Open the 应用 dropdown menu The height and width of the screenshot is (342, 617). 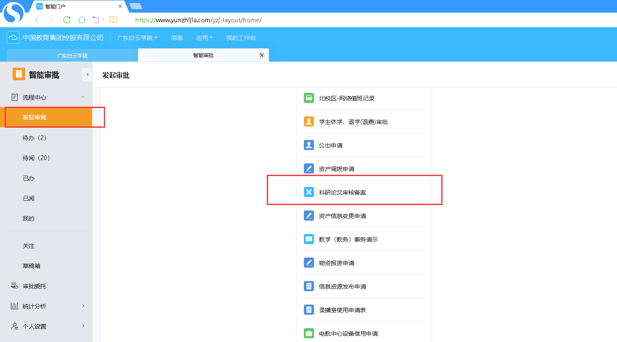pyautogui.click(x=204, y=38)
